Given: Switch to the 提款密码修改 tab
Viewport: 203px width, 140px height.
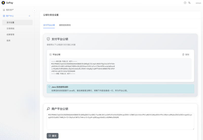Looking at the screenshot, I should (65, 25).
